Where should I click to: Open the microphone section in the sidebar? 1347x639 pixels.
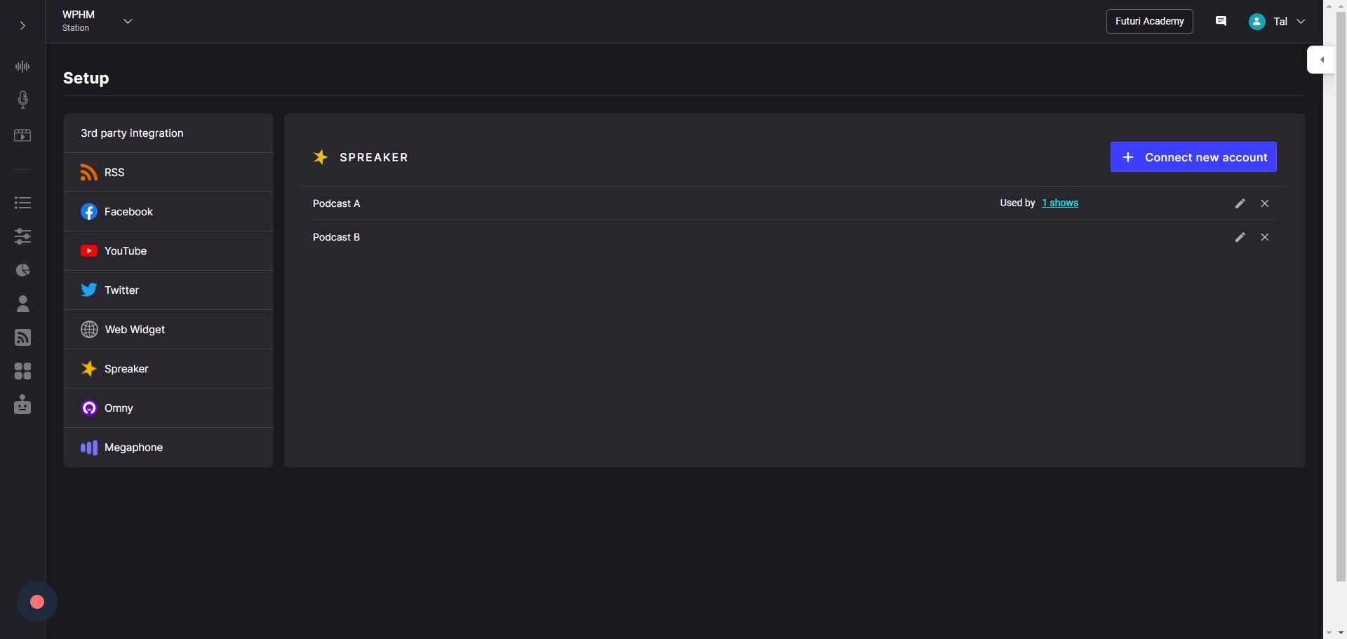pyautogui.click(x=22, y=100)
